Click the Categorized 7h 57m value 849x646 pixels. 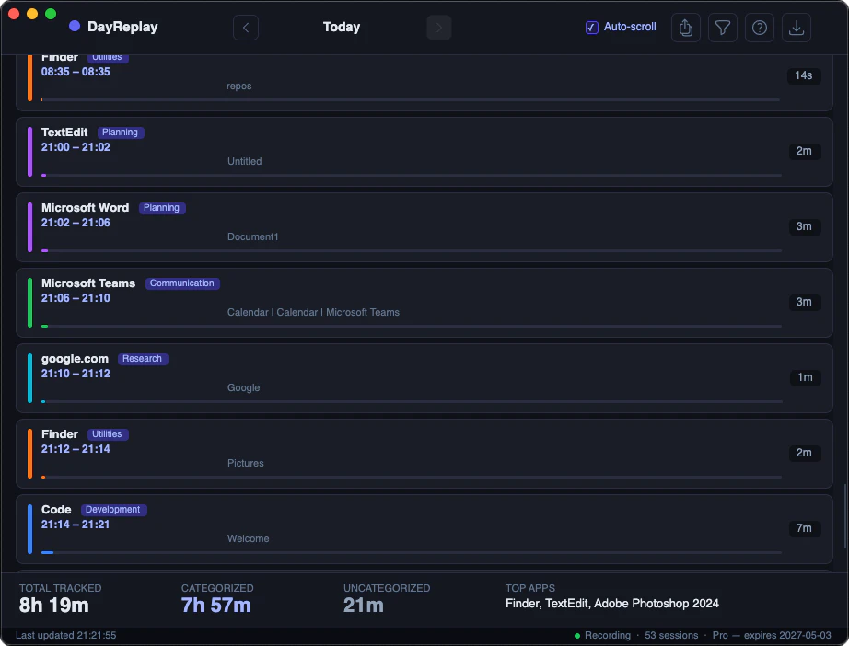pos(216,605)
